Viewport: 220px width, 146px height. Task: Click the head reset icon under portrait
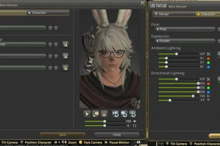(124, 114)
